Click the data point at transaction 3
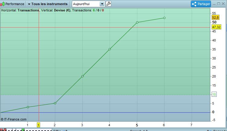 click(x=82, y=76)
